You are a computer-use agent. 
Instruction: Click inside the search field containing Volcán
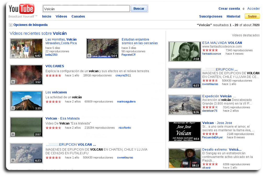(86, 8)
